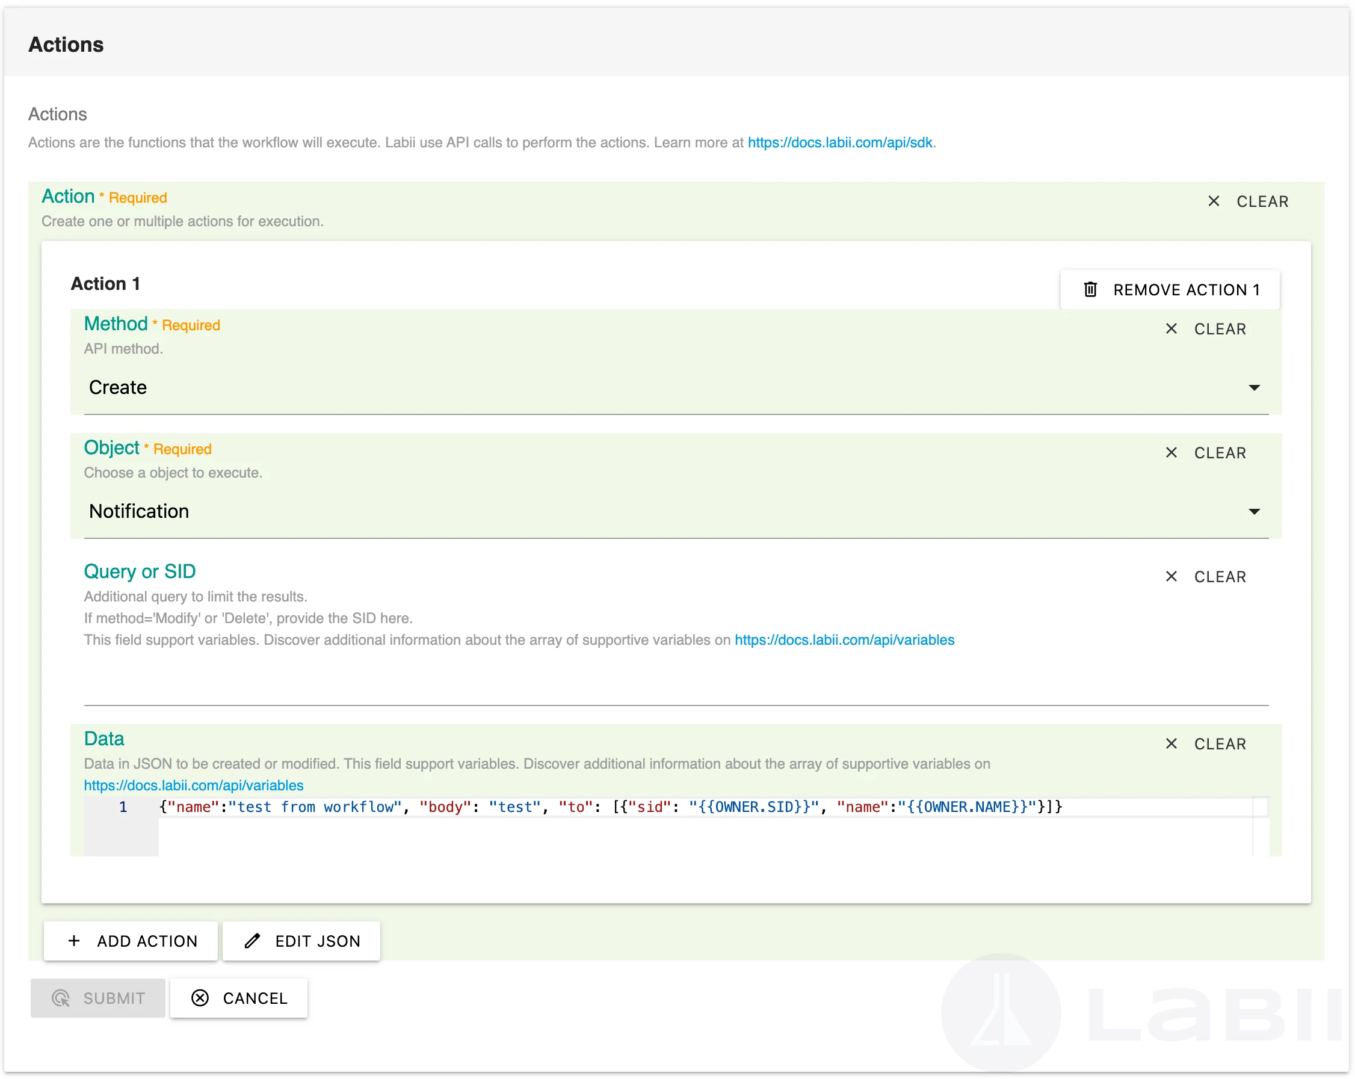Click X icon to clear Query or SID
Screen dimensions: 1355x1079
[x=1171, y=576]
